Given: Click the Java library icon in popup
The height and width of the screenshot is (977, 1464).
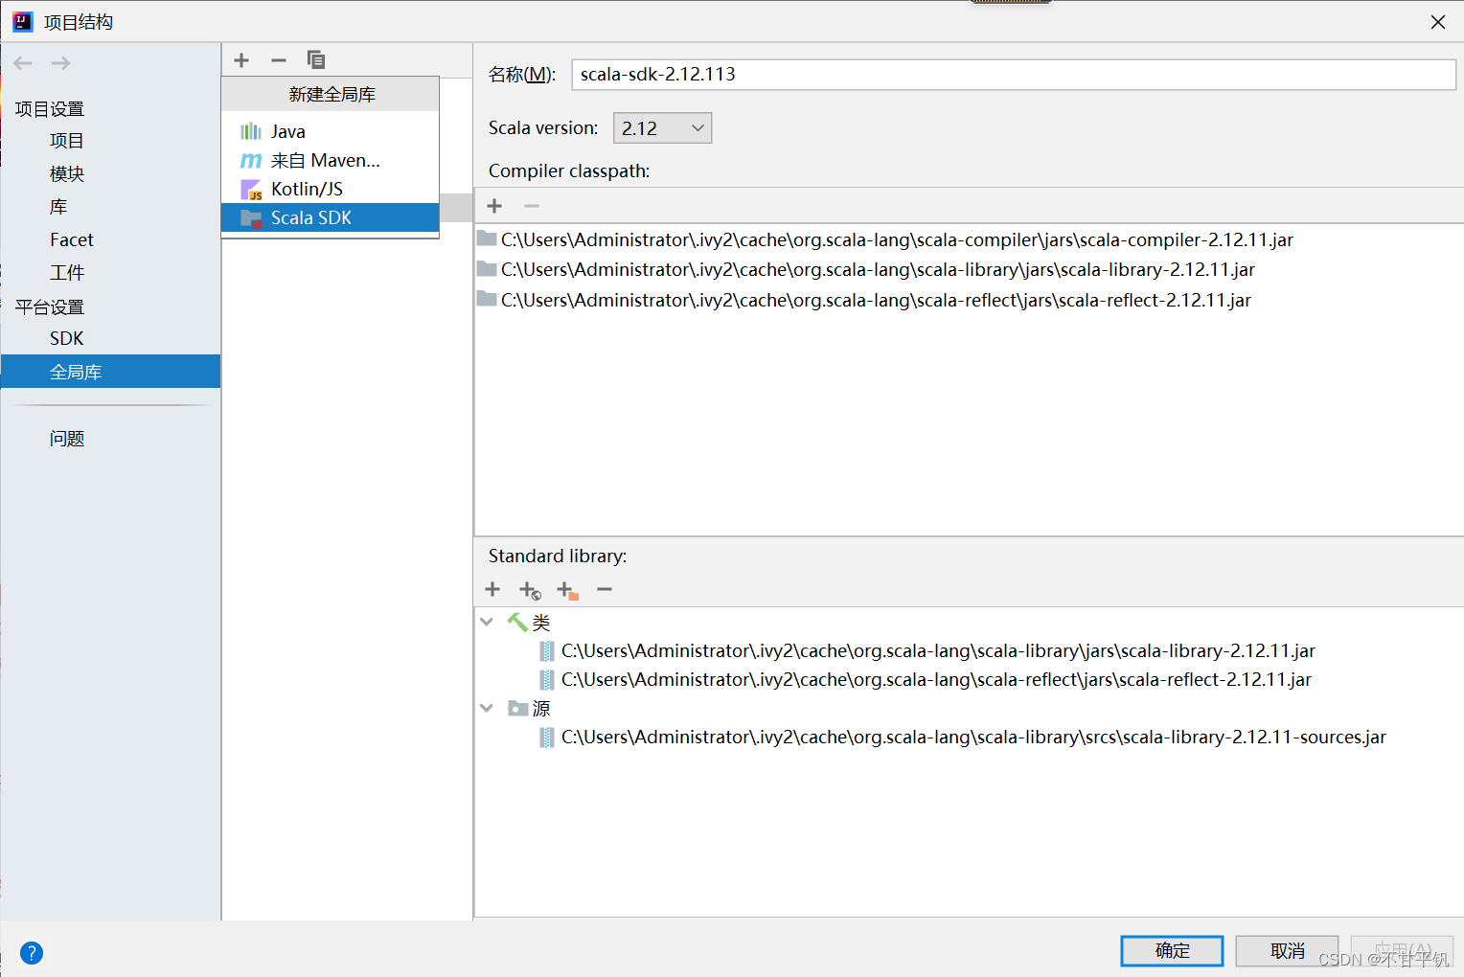Looking at the screenshot, I should 251,131.
